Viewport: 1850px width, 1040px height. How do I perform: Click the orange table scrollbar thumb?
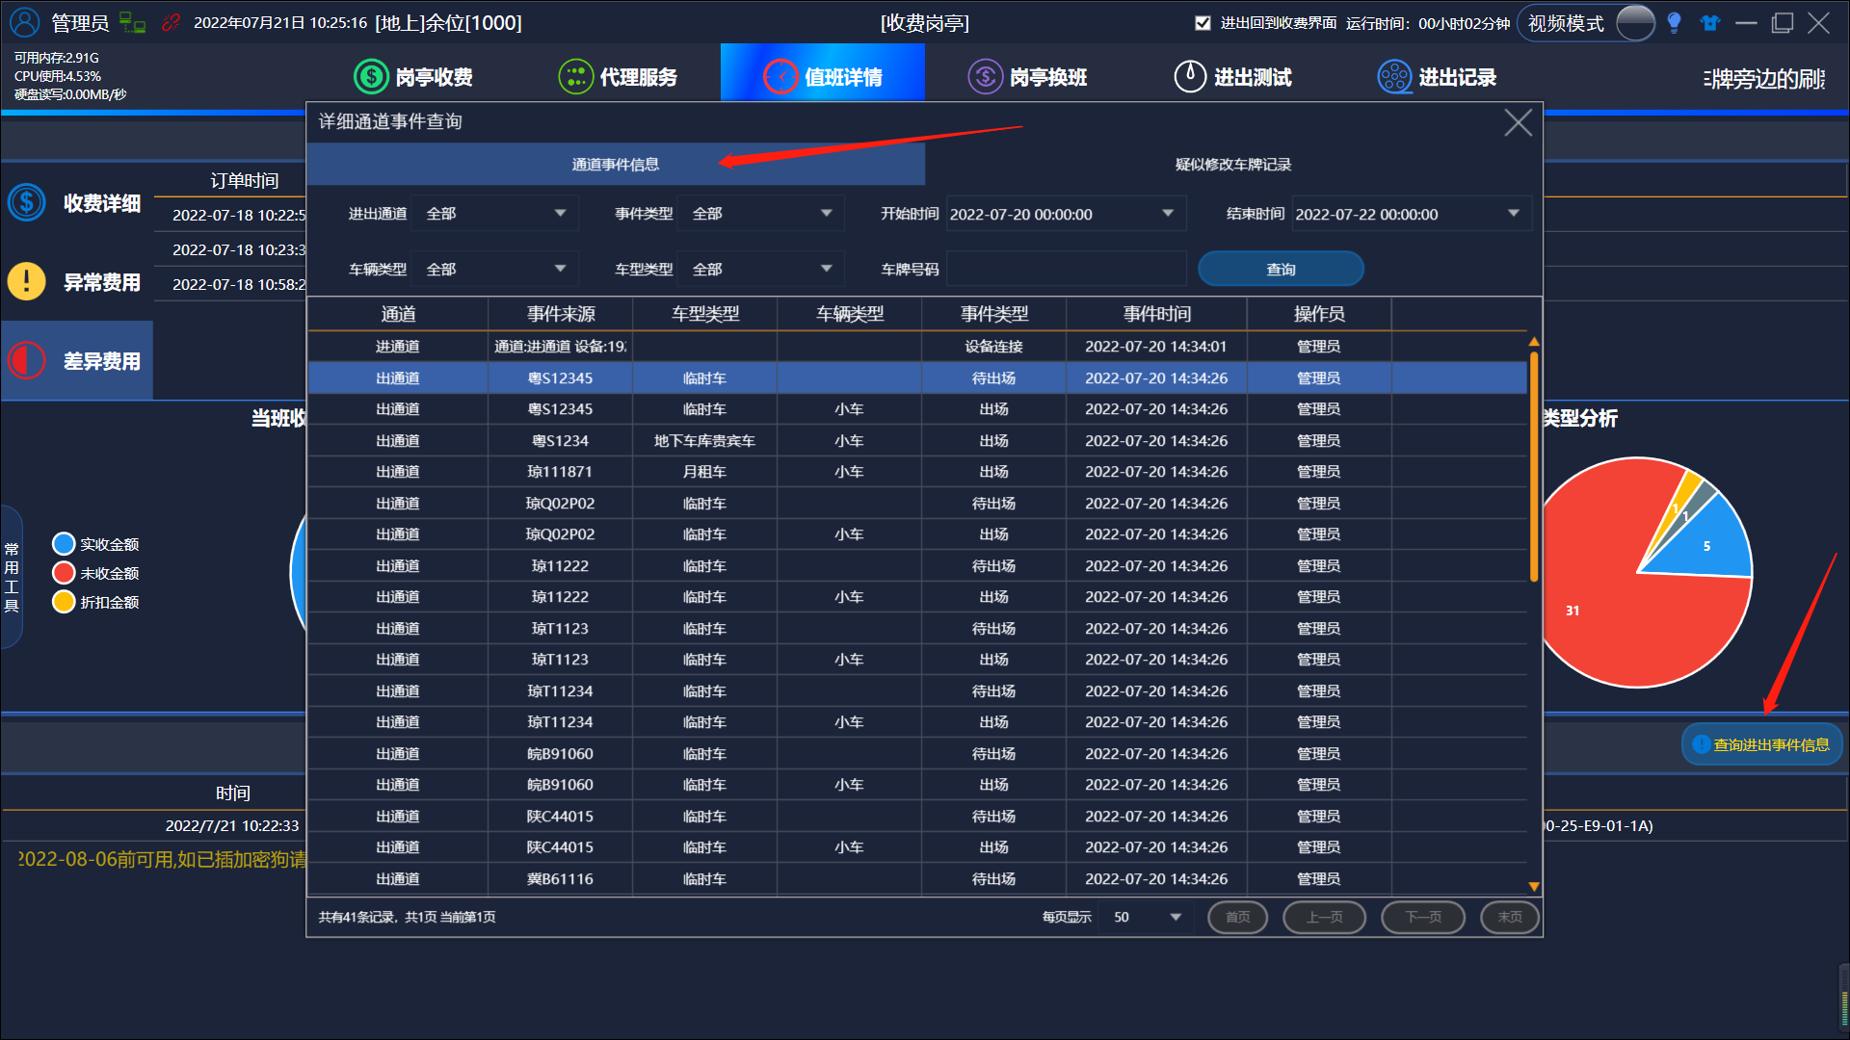click(1534, 467)
